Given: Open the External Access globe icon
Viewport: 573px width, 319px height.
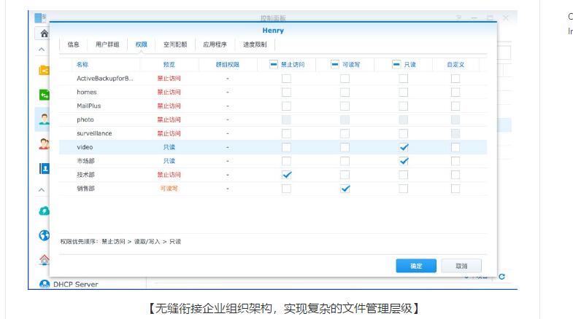Looking at the screenshot, I should (44, 235).
